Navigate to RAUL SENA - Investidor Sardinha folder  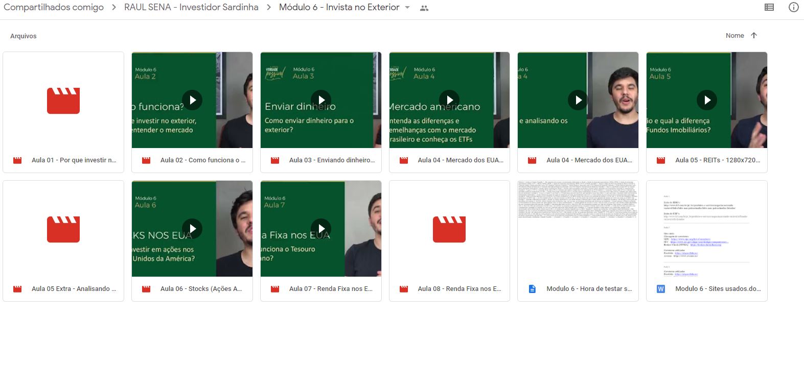191,7
